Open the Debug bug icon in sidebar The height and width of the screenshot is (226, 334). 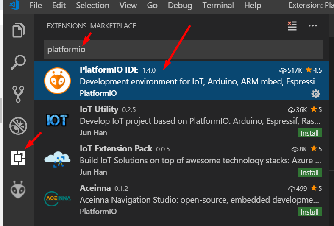(x=18, y=126)
